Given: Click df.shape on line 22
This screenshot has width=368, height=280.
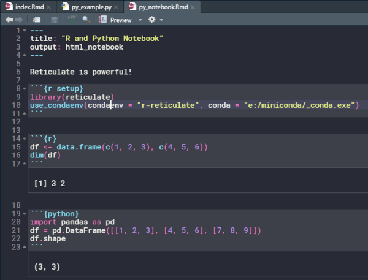Looking at the screenshot, I should coord(48,239).
